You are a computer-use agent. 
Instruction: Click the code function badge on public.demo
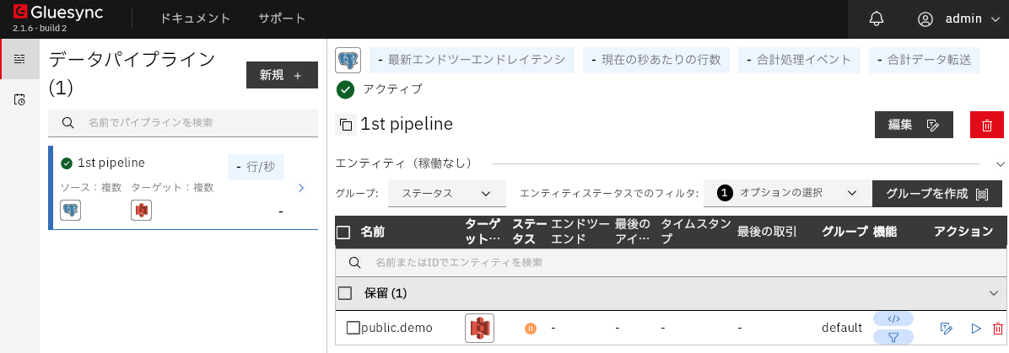(893, 318)
